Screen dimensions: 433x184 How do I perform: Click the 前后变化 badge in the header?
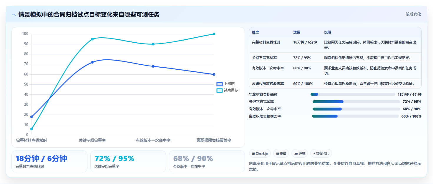coord(413,14)
